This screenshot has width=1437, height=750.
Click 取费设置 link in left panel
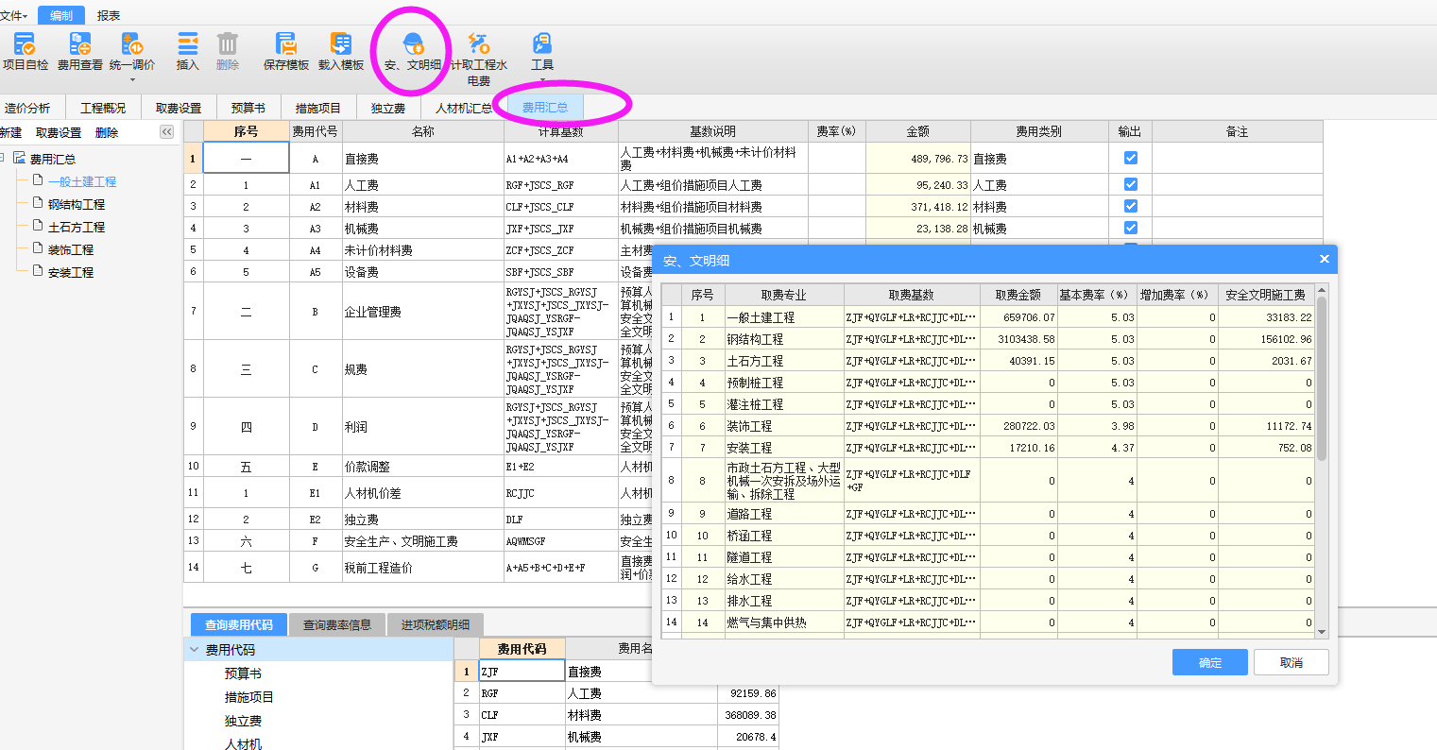(x=59, y=132)
